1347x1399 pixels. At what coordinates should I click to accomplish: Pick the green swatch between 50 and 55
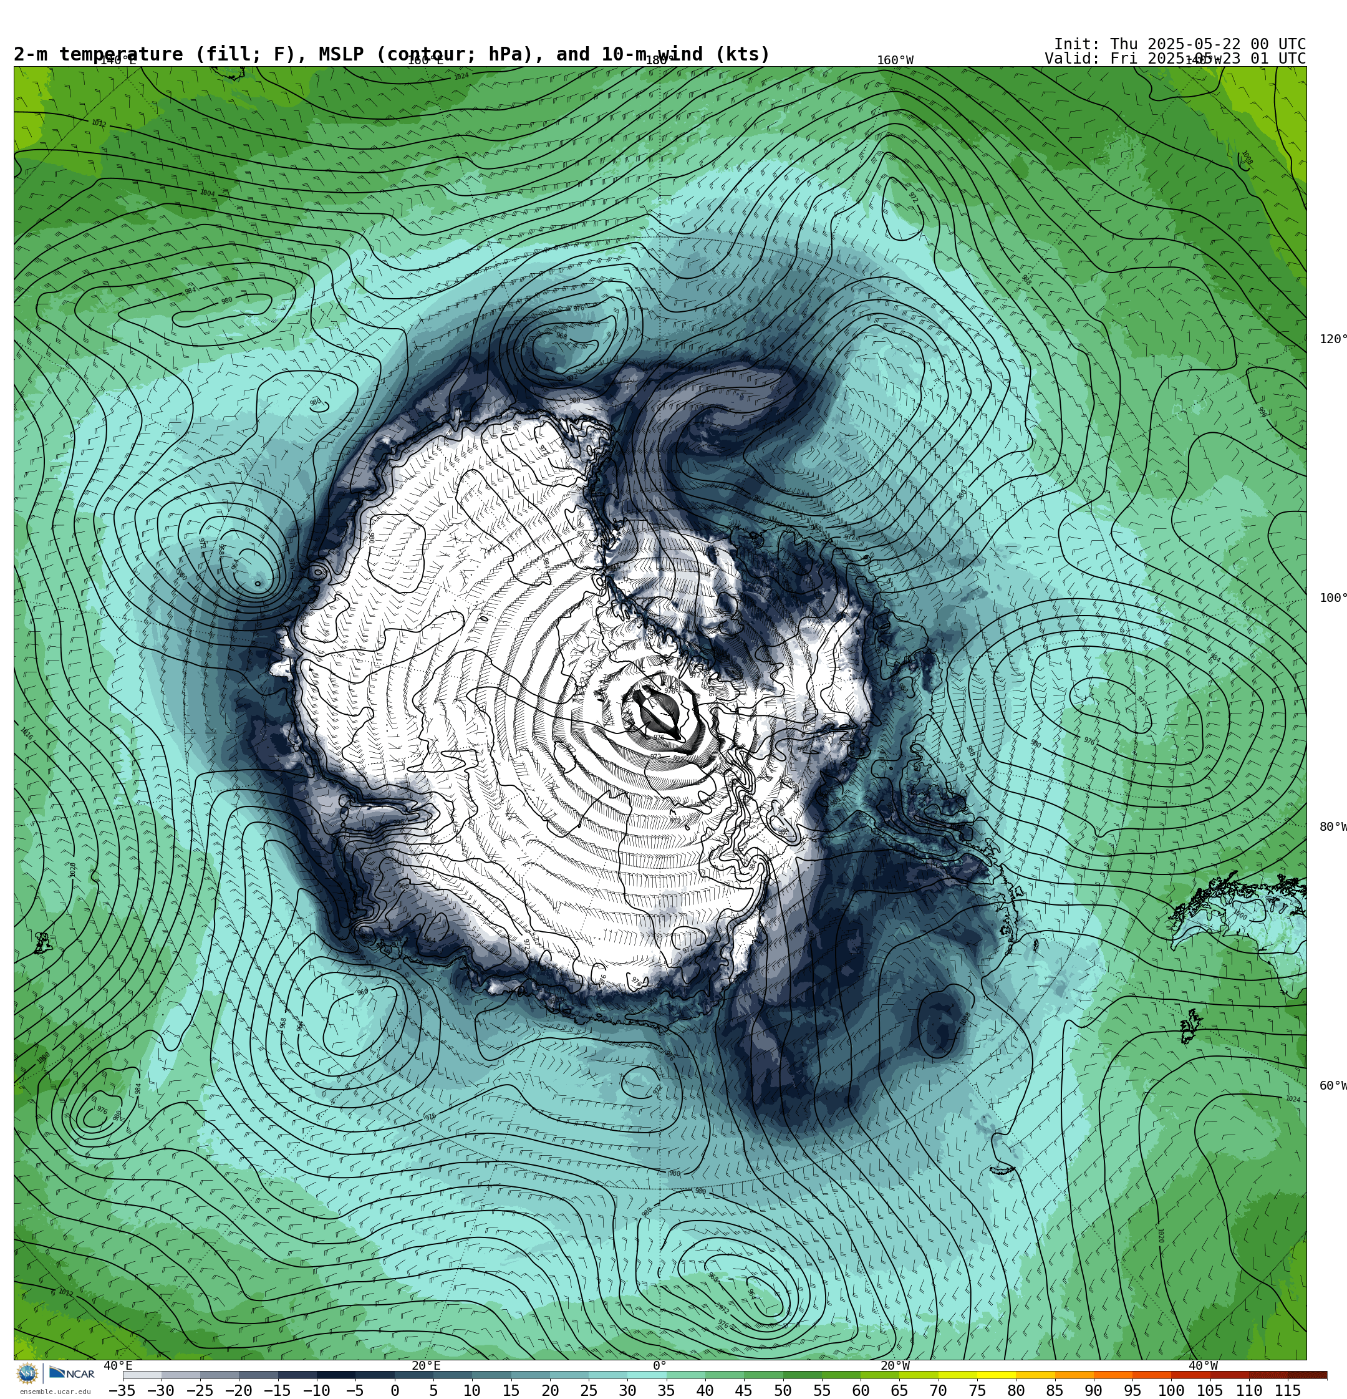[801, 1375]
